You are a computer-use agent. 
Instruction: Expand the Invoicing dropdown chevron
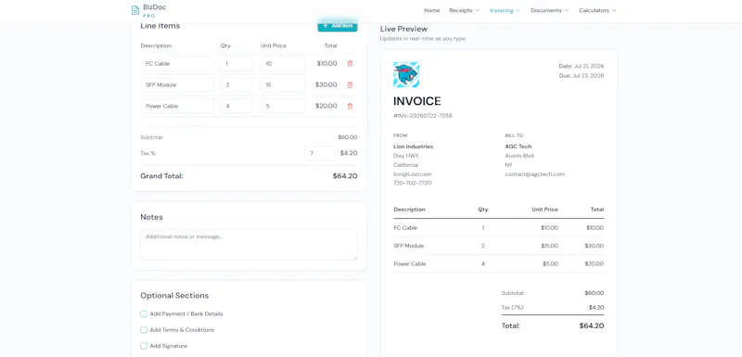(x=518, y=10)
